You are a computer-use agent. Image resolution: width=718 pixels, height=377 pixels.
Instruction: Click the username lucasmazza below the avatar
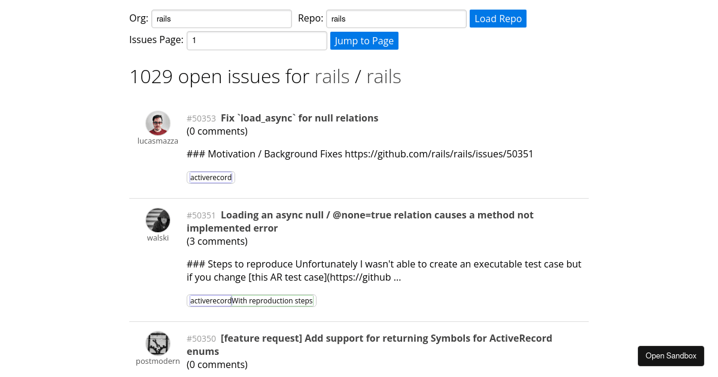coord(158,141)
